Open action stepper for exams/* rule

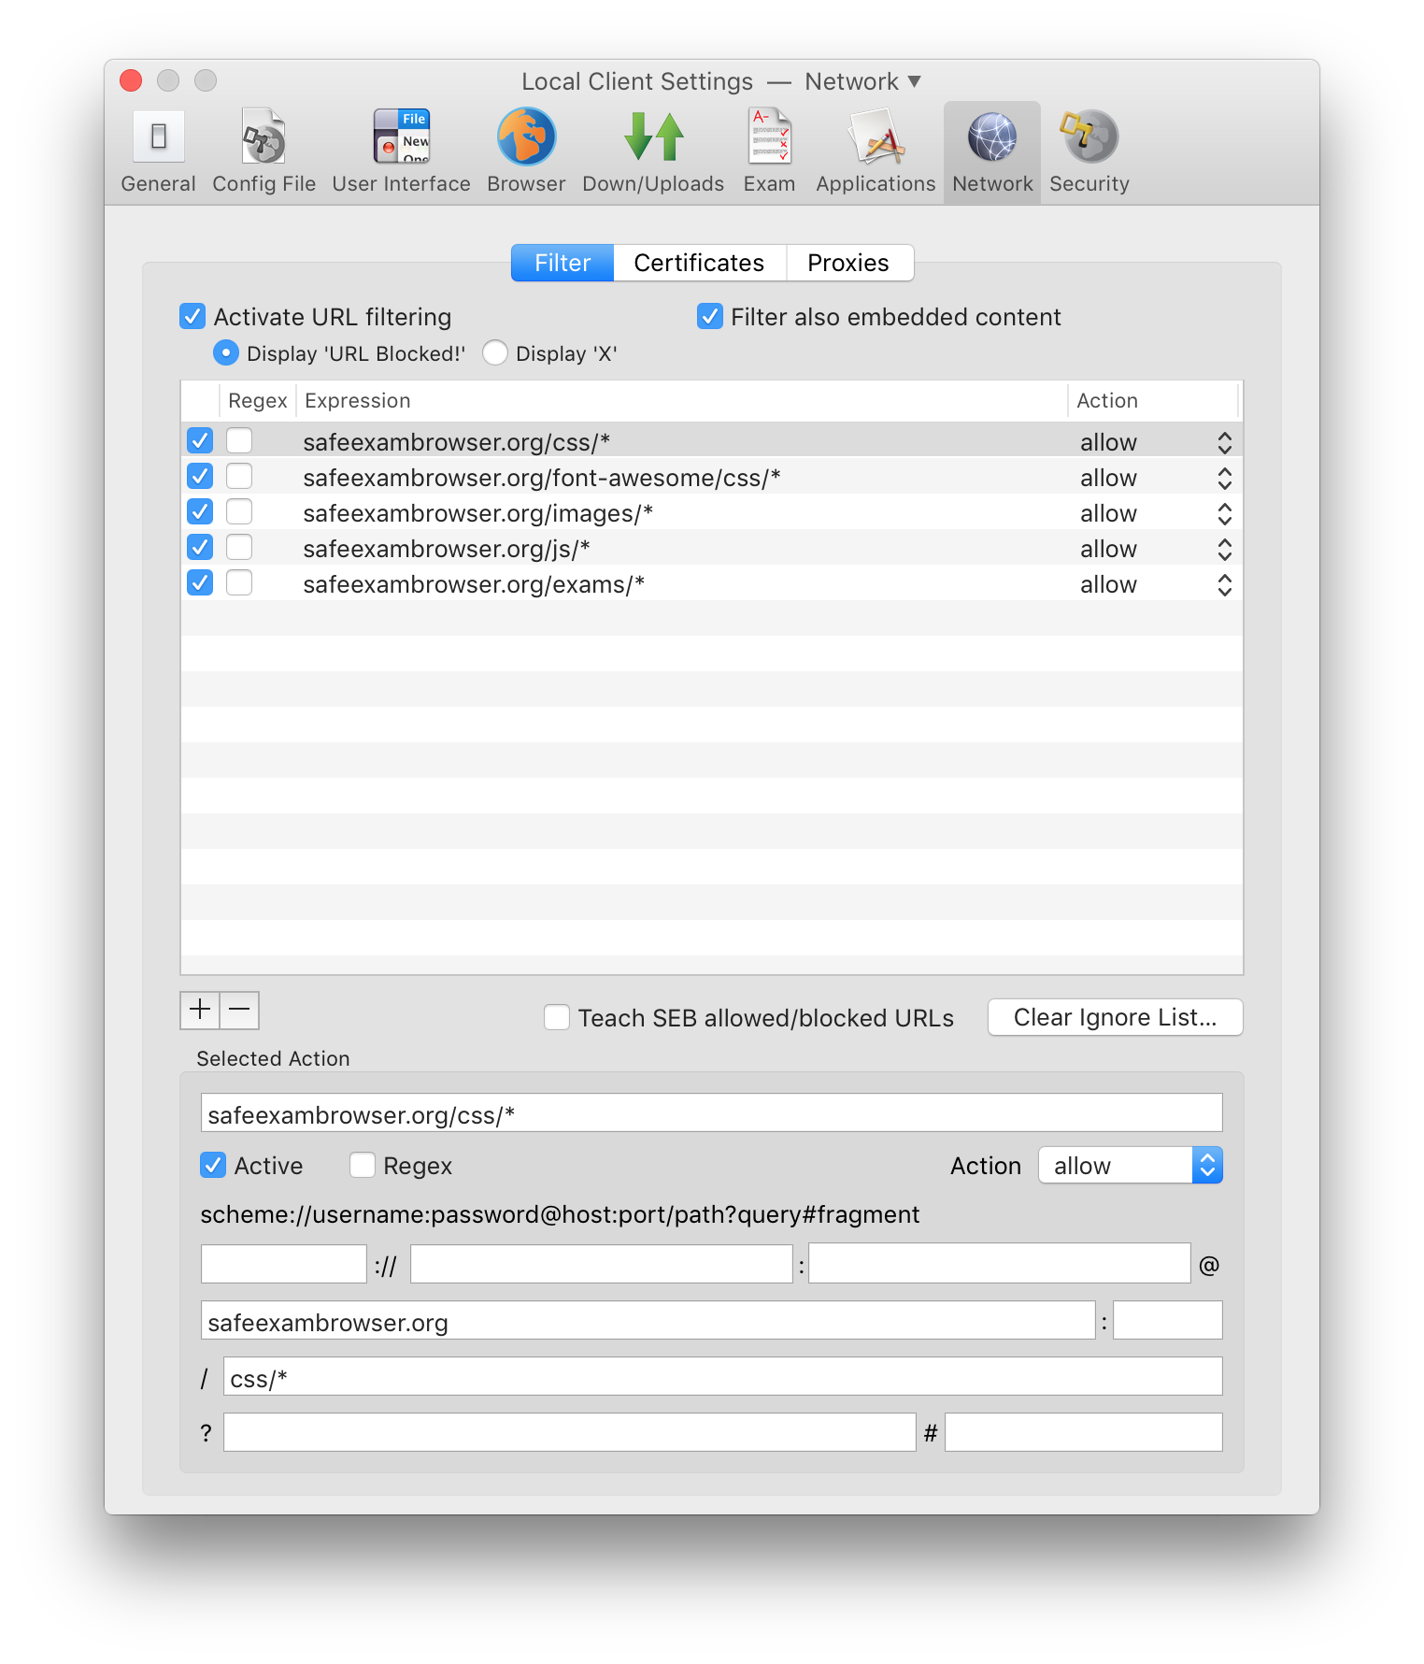click(1224, 584)
